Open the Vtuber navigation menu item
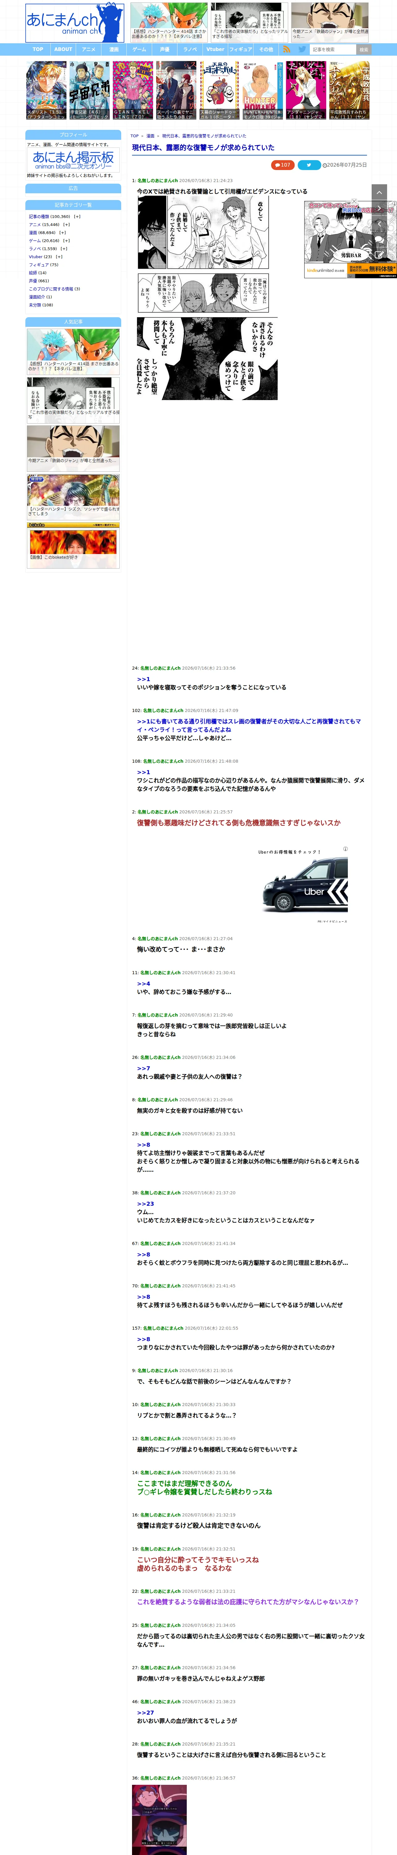This screenshot has width=397, height=1855. (x=216, y=50)
